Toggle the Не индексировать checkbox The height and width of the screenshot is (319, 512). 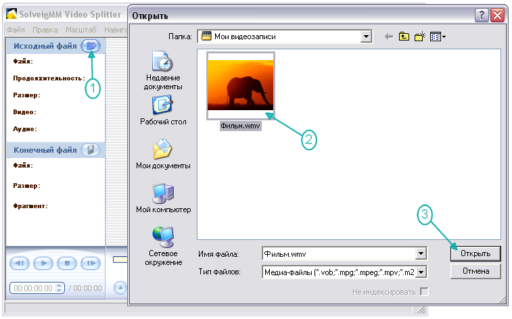point(424,291)
